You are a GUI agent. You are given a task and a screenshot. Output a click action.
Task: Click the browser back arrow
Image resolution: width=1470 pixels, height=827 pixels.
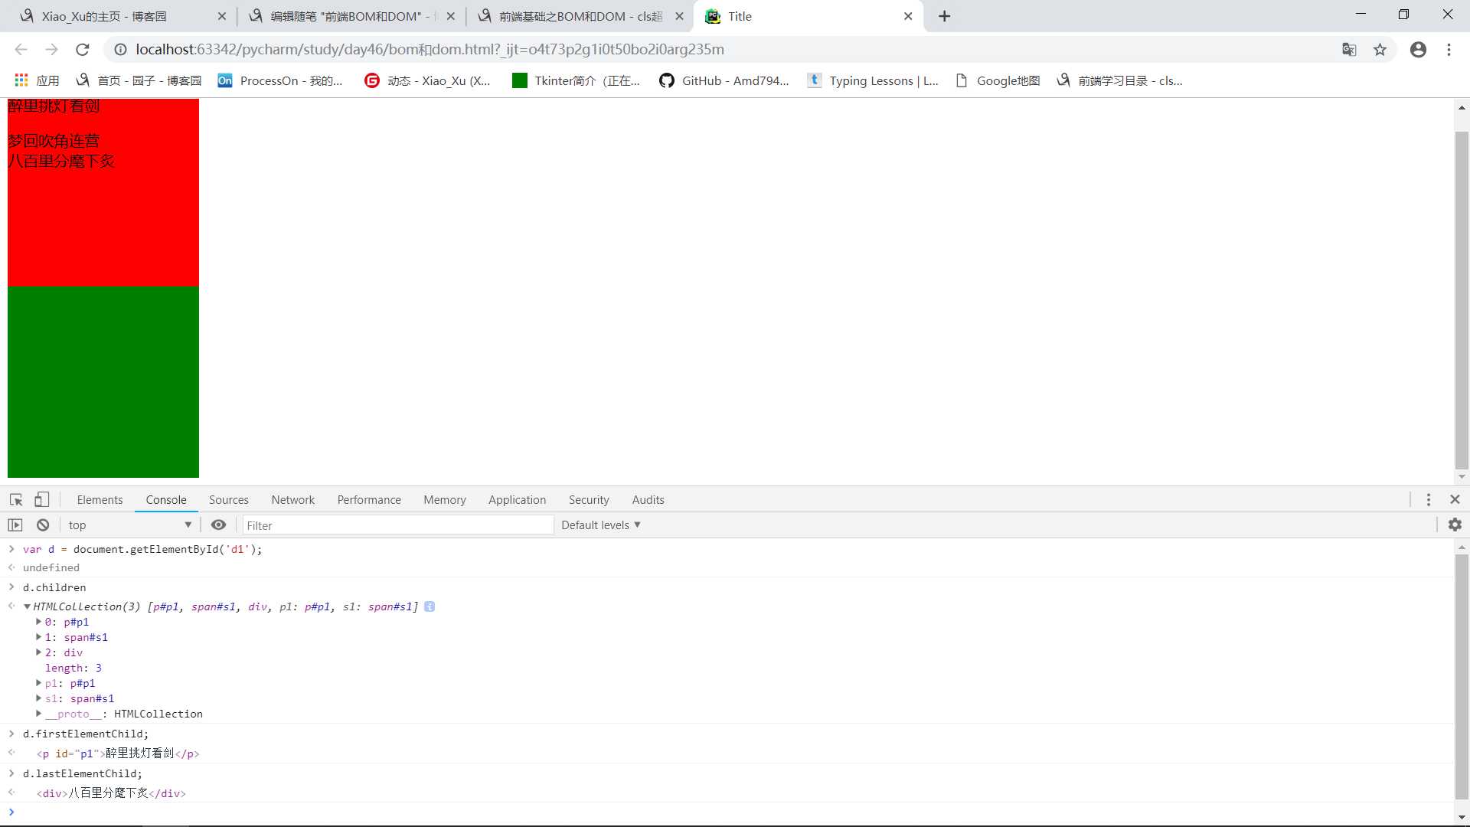click(21, 50)
